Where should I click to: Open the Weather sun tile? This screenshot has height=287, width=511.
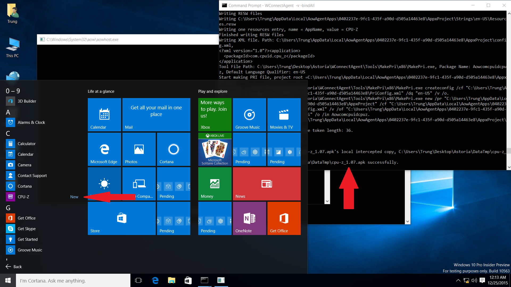(104, 184)
